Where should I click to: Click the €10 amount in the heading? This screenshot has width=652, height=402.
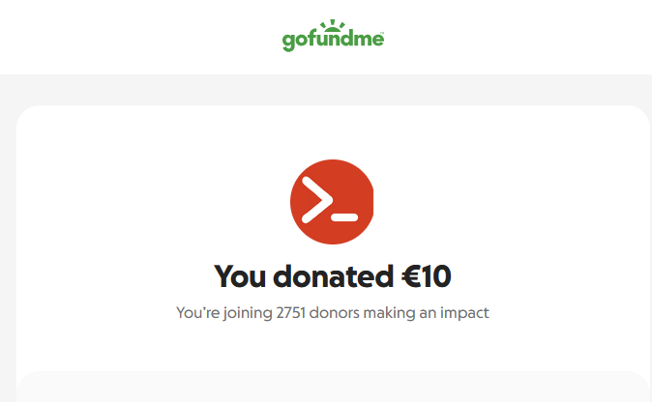(x=427, y=276)
